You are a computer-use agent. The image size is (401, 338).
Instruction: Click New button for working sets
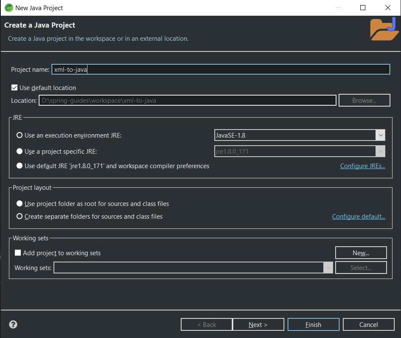tap(361, 253)
